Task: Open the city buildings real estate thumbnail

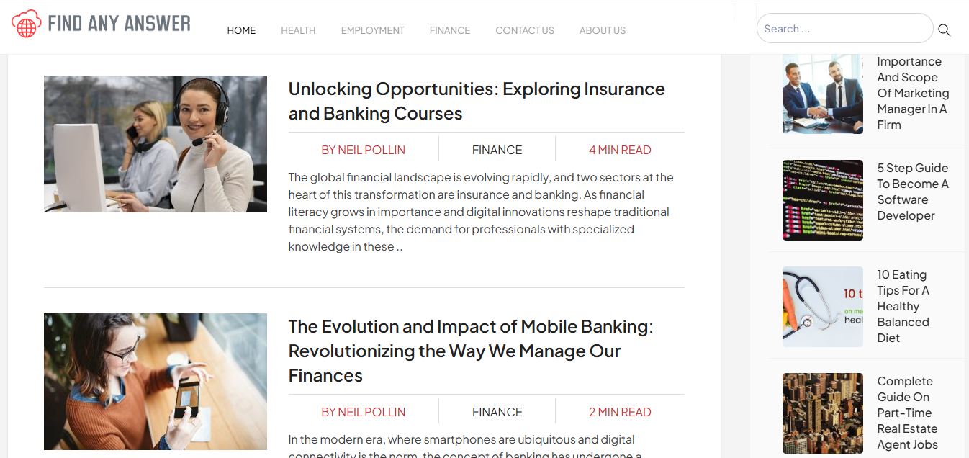Action: click(822, 413)
